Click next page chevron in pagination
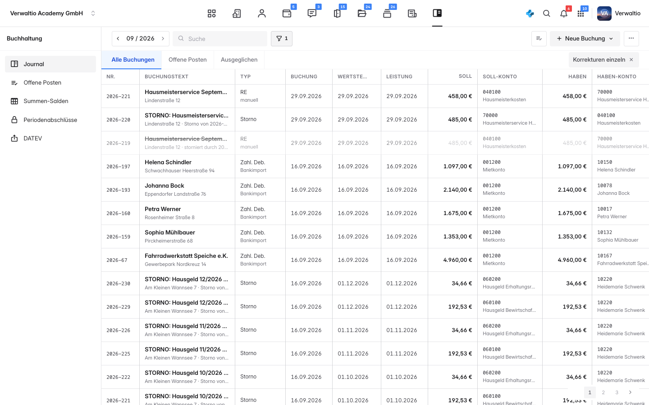Image resolution: width=649 pixels, height=405 pixels. pos(630,392)
